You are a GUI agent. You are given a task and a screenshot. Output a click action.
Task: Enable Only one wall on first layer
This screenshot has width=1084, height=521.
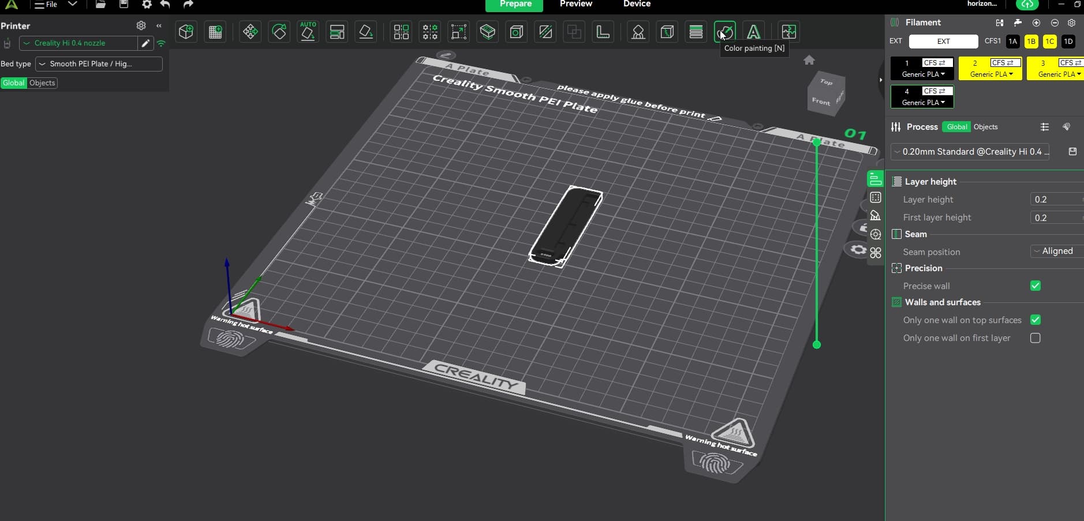point(1036,338)
